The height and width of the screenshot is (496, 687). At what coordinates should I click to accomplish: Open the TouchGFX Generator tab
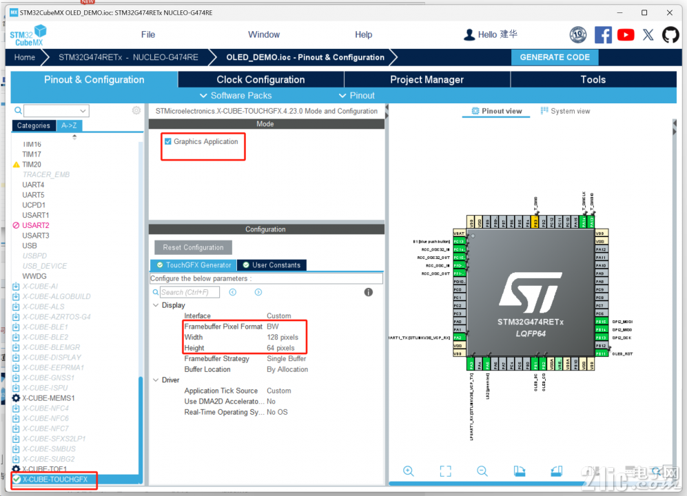point(194,265)
